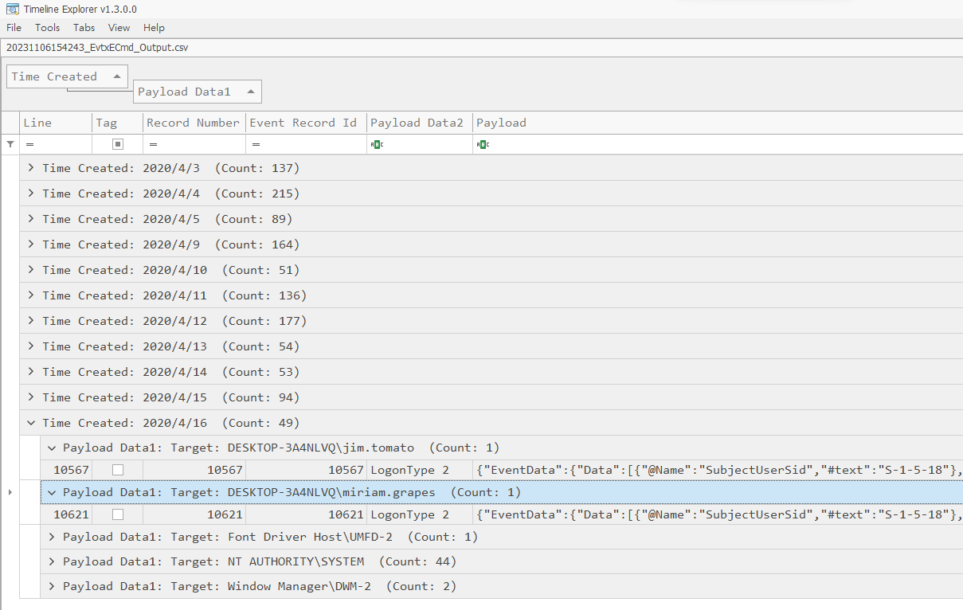Open the Tabs menu
The width and height of the screenshot is (963, 610).
tap(84, 28)
